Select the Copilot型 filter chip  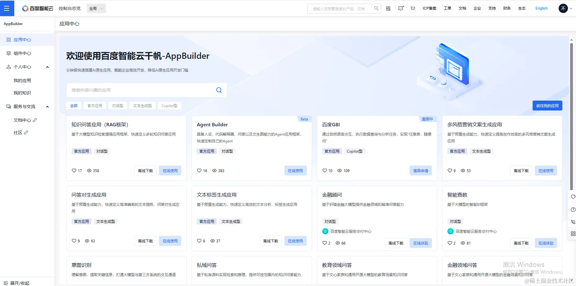tap(169, 106)
